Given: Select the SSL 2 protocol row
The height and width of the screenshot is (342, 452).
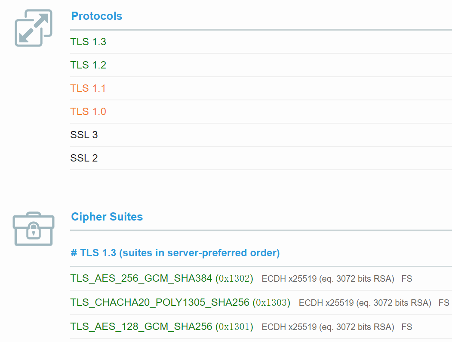Looking at the screenshot, I should 84,159.
